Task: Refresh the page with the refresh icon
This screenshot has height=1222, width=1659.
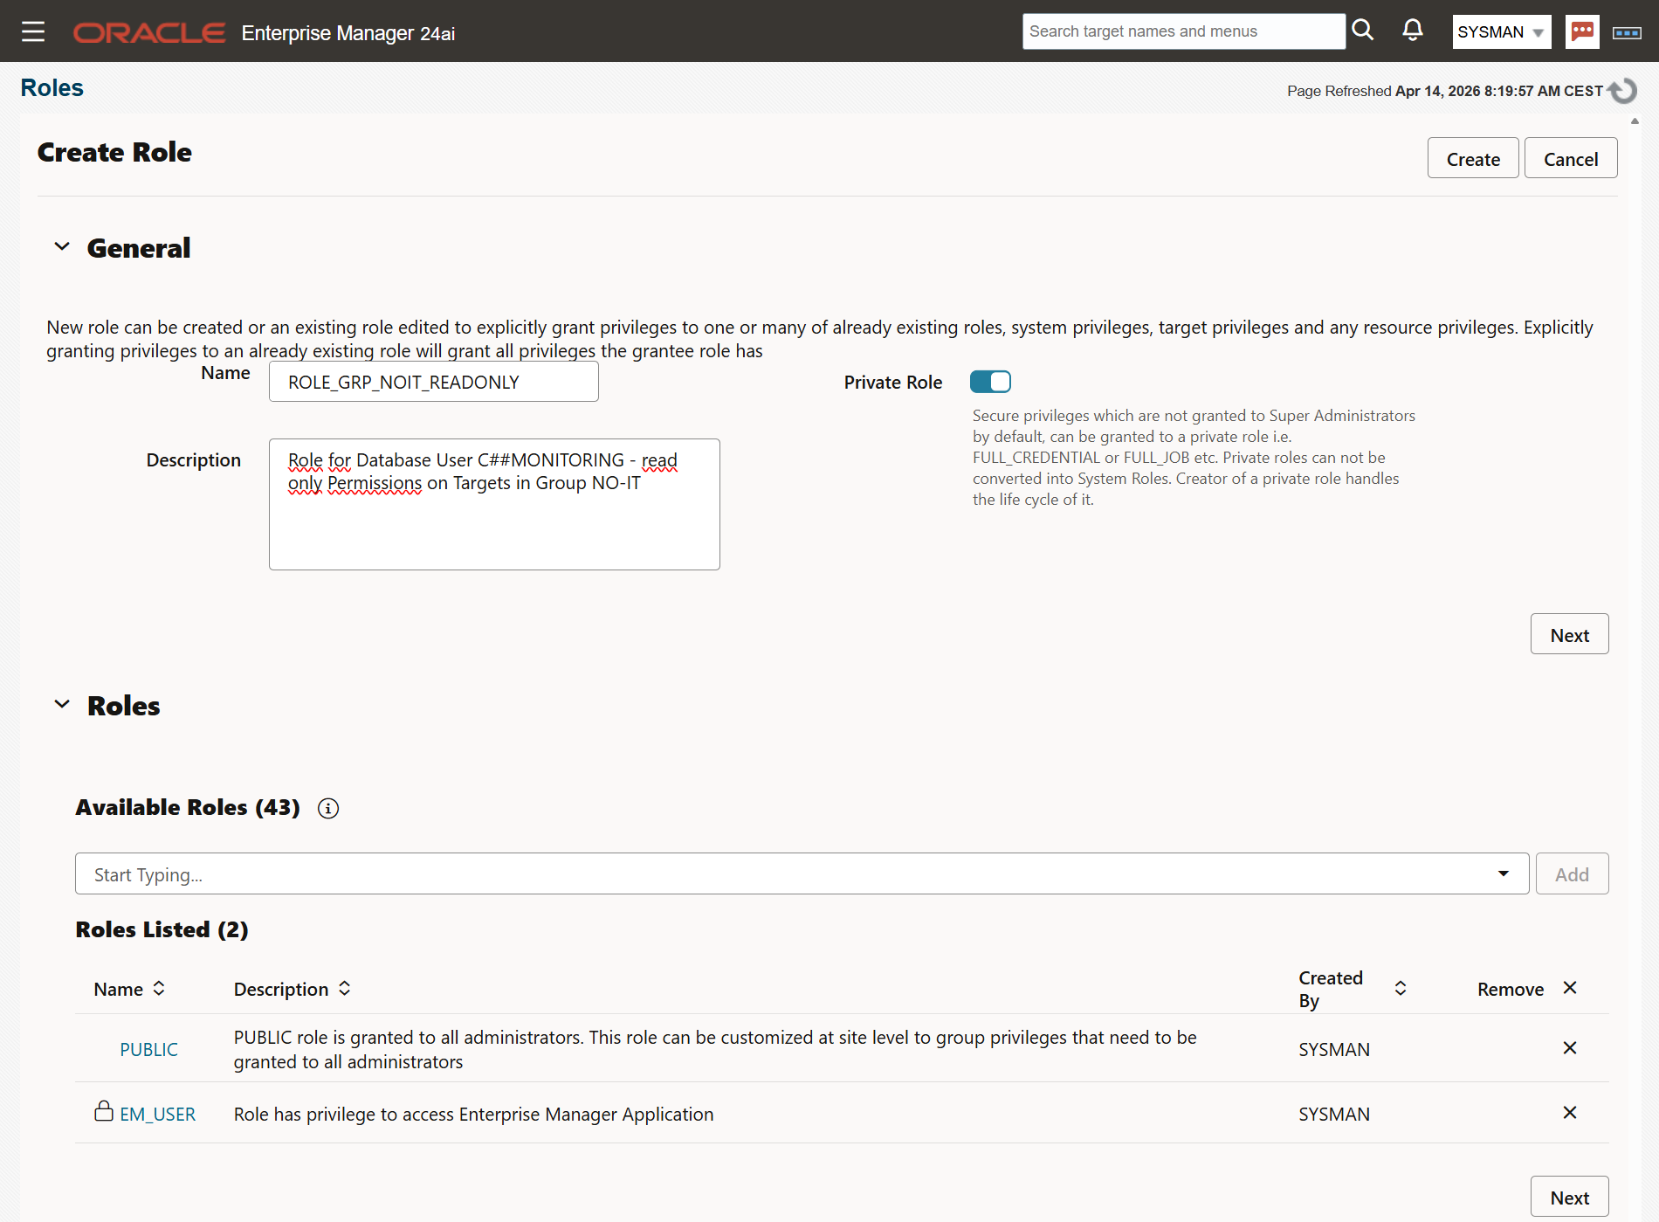Action: tap(1623, 90)
